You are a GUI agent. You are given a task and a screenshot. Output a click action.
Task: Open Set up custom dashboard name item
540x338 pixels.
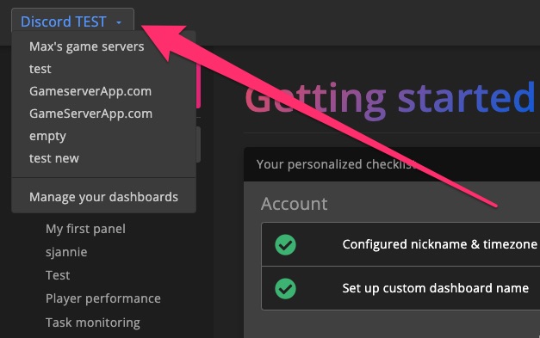[400, 288]
